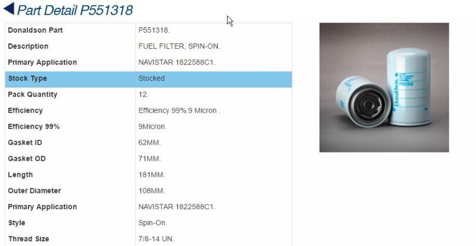Click the first NAVISTAR 1822588C1. value
476x246 pixels.
tap(177, 63)
